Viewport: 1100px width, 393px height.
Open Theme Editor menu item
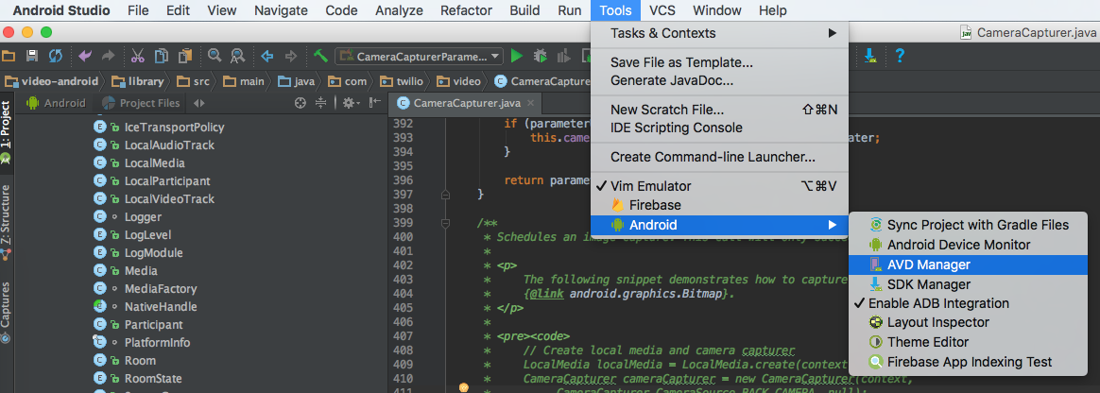(968, 343)
